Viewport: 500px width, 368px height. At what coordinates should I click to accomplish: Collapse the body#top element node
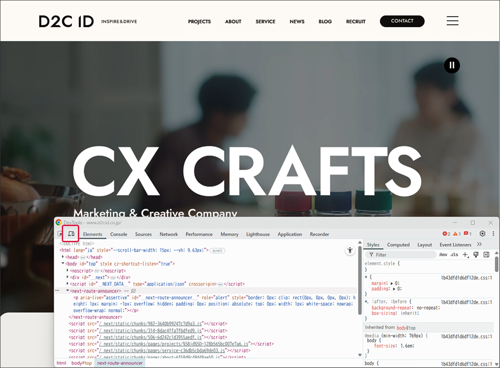point(63,263)
